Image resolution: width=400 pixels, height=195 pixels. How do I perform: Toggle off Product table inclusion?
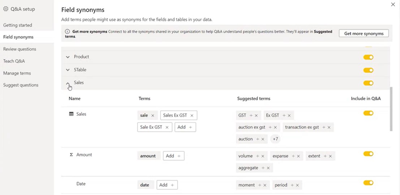368,57
